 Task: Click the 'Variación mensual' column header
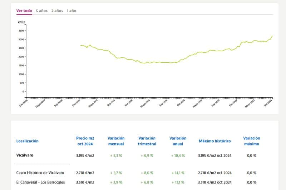pos(116,141)
